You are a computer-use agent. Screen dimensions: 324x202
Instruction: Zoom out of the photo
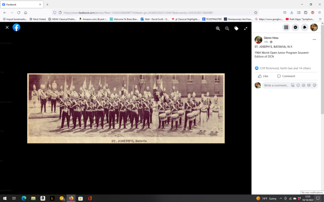coord(227,29)
